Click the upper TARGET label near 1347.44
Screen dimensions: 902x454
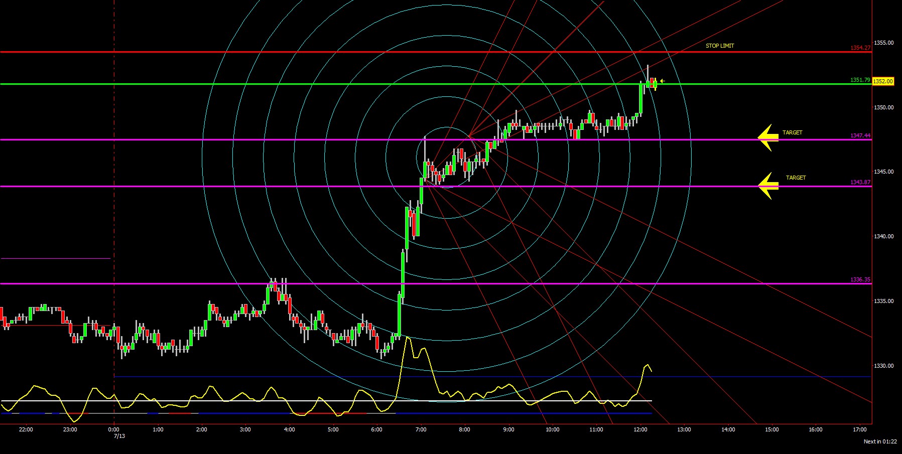pos(792,132)
